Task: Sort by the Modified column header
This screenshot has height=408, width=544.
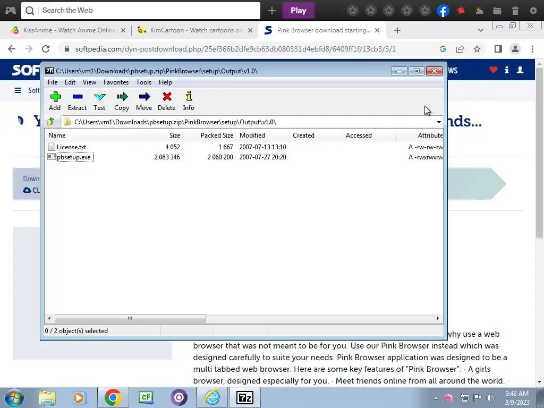Action: [x=262, y=135]
